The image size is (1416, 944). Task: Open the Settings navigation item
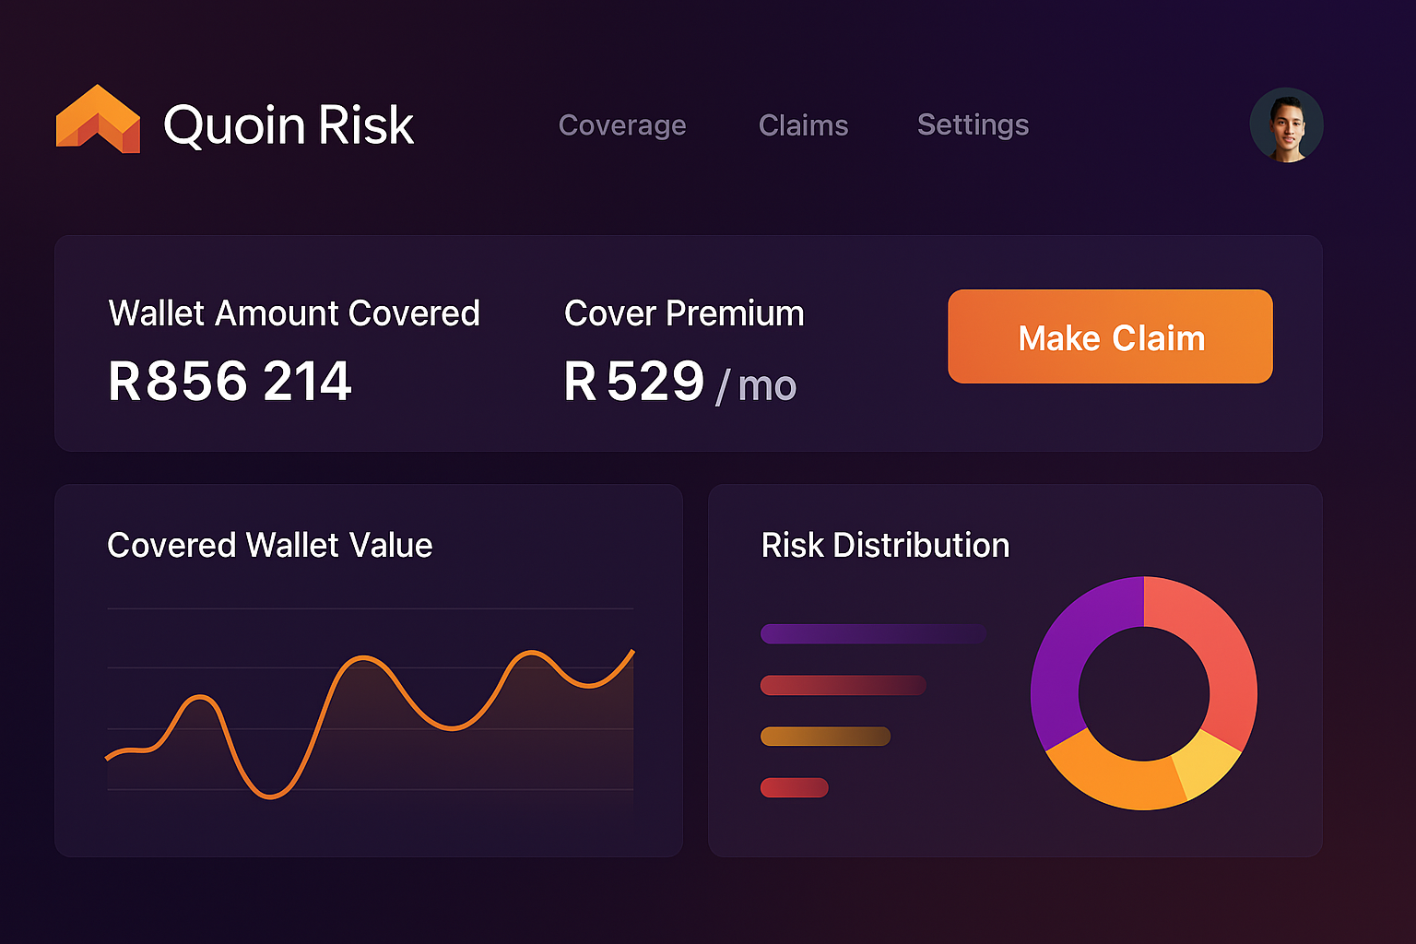click(973, 124)
